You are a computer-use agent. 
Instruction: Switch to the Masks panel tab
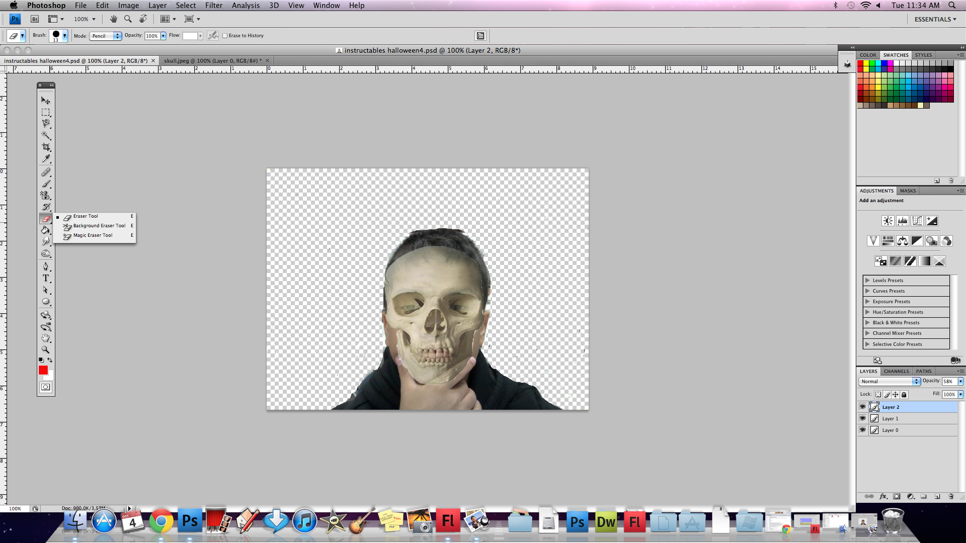907,191
